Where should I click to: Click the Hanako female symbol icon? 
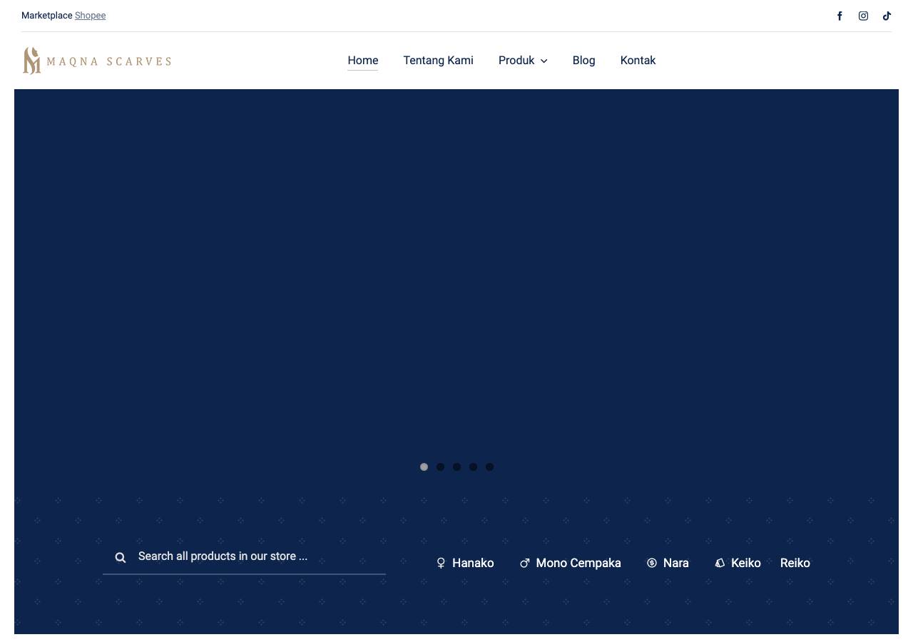pos(441,564)
